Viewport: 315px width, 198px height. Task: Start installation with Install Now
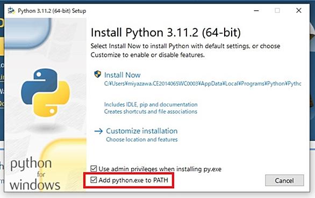[x=123, y=75]
